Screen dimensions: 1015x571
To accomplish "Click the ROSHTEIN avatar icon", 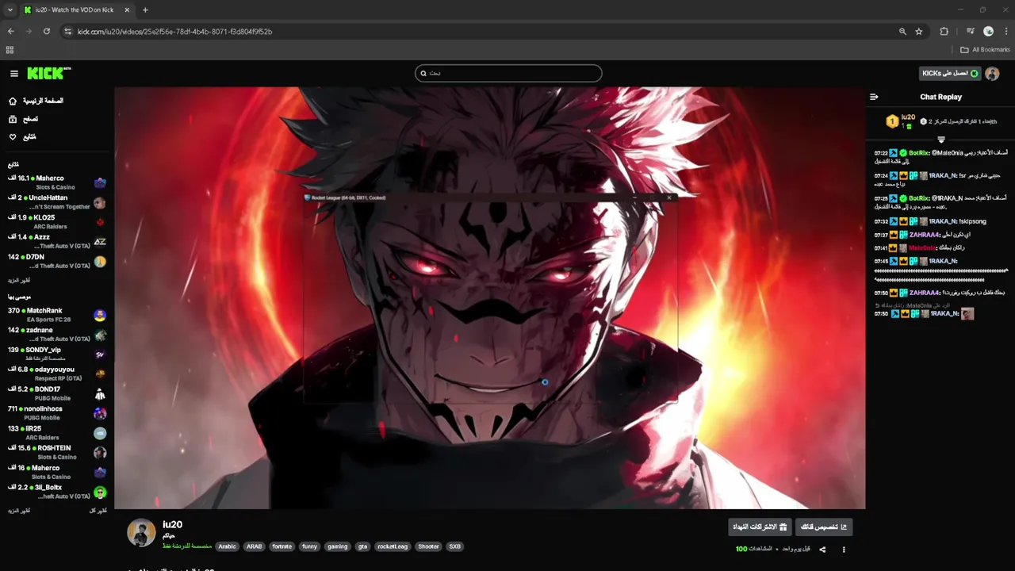I will [100, 453].
